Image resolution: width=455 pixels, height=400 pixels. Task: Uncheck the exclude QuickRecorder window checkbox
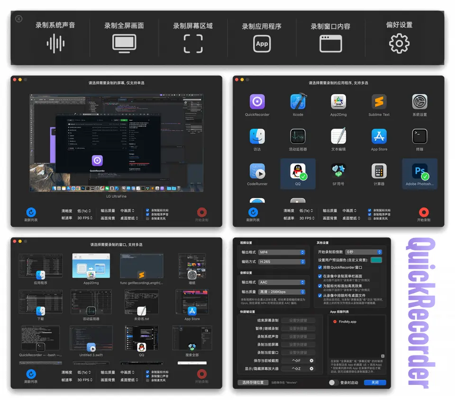point(320,267)
